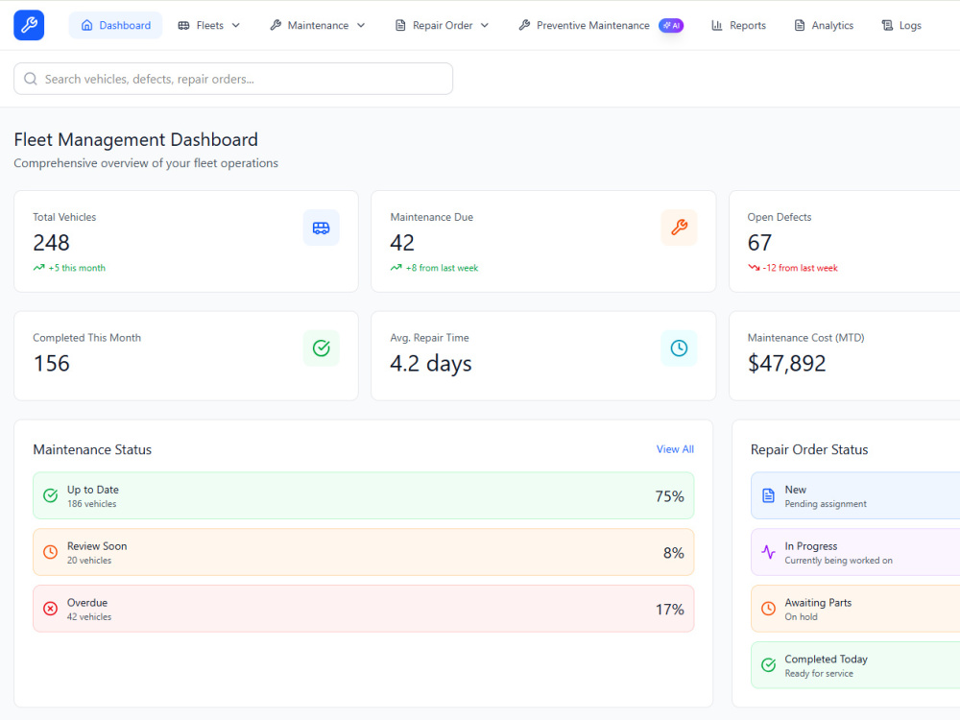Image resolution: width=960 pixels, height=720 pixels.
Task: Click View All in Maintenance Status
Action: [x=675, y=449]
